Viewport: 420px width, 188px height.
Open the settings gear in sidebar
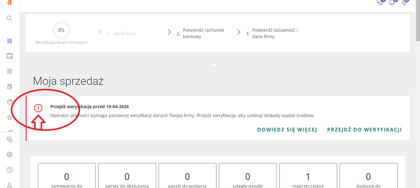click(9, 154)
